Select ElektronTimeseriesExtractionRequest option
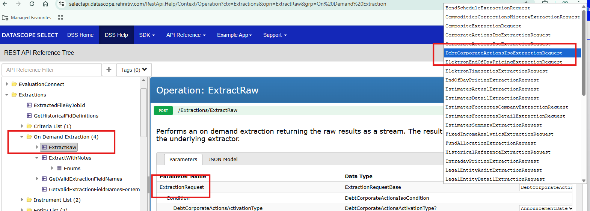Viewport: 590px width, 211px height. pos(513,71)
